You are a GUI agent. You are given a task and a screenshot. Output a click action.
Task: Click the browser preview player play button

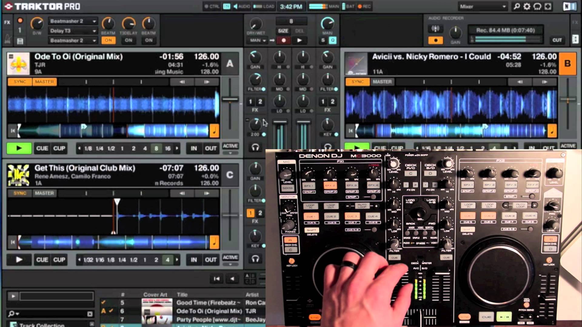pos(13,296)
